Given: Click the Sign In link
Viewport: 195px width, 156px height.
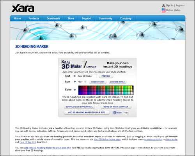Looking at the screenshot, I should pos(170,5).
